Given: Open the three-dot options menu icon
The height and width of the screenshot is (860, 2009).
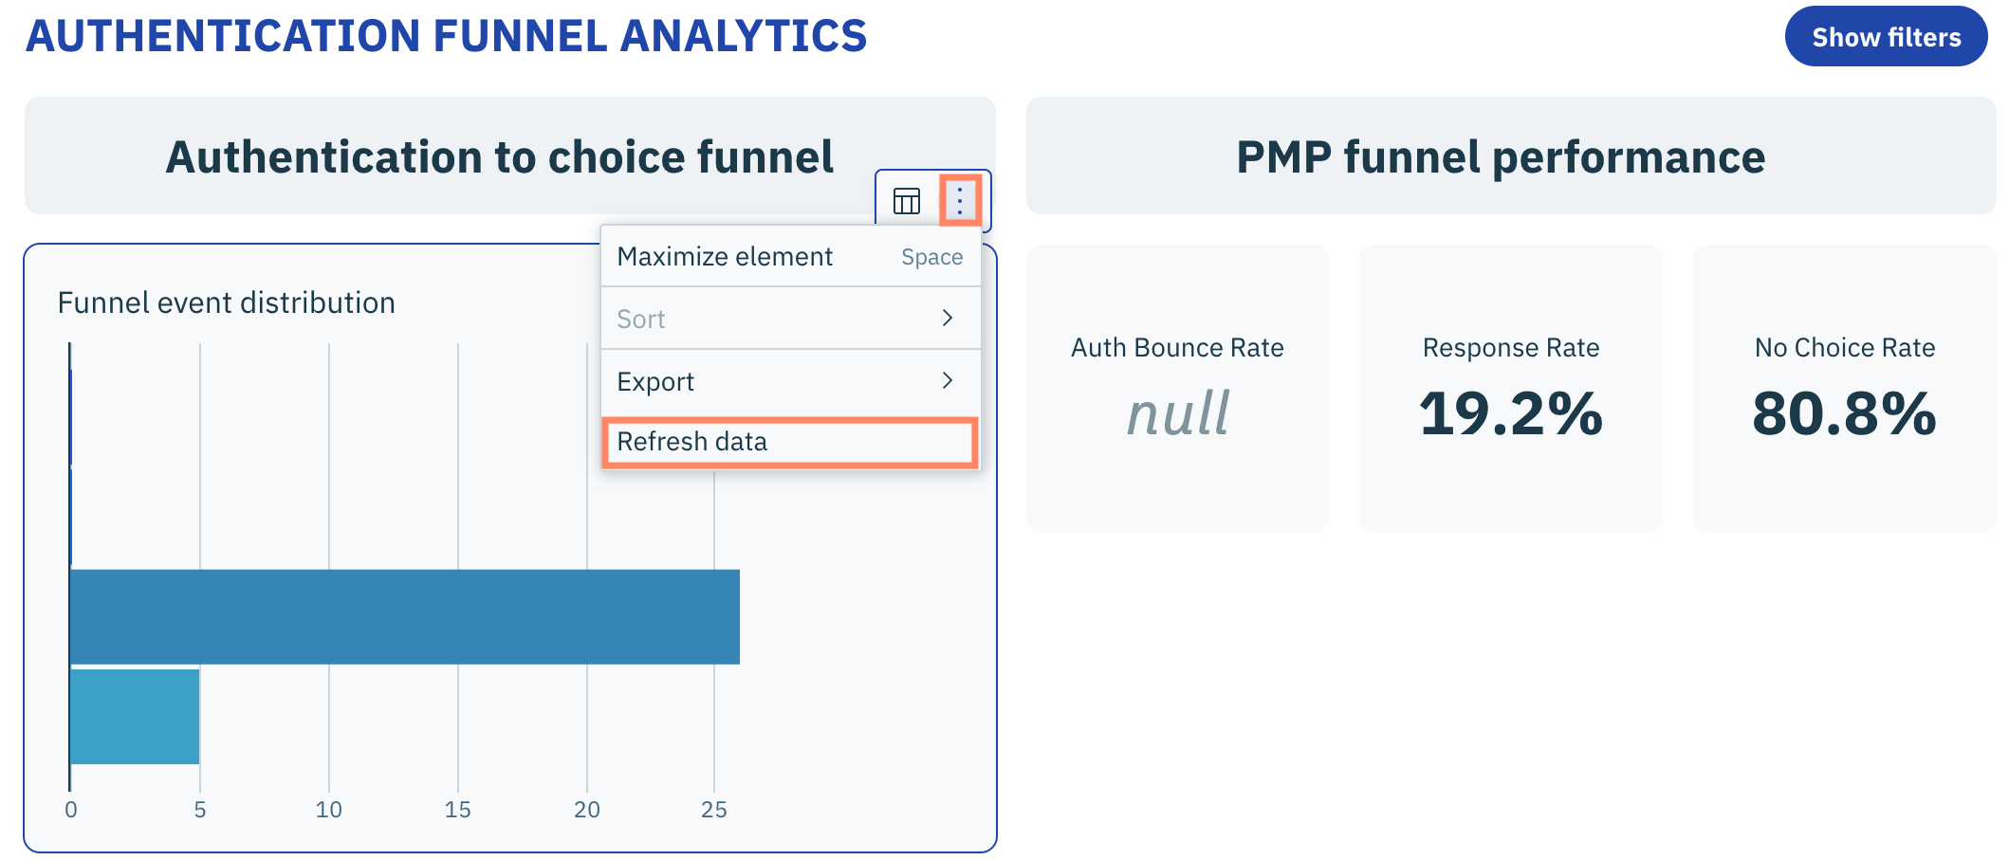Looking at the screenshot, I should coord(960,201).
